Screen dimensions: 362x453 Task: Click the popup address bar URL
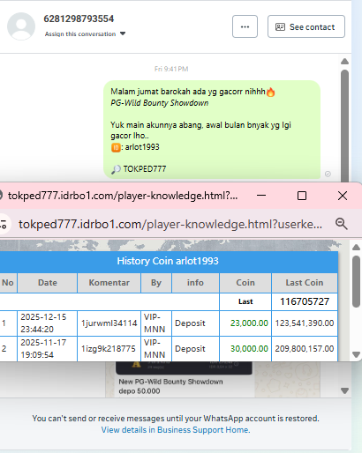coord(170,225)
